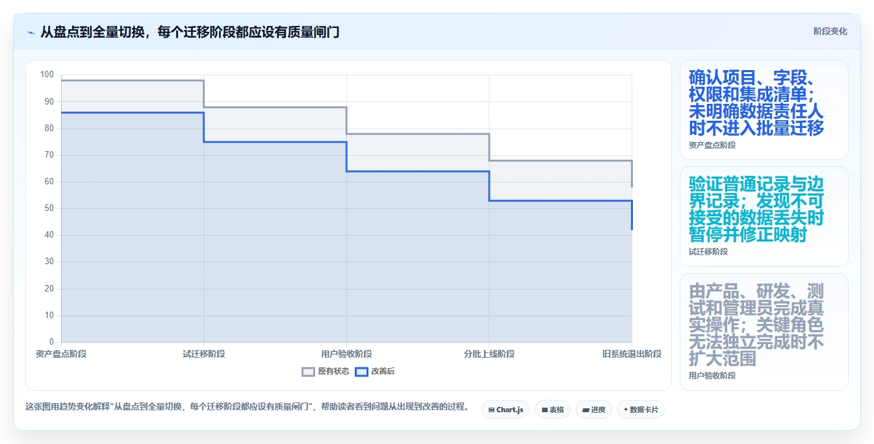Click the blue 改善后 legend color box
874x444 pixels.
coord(361,371)
